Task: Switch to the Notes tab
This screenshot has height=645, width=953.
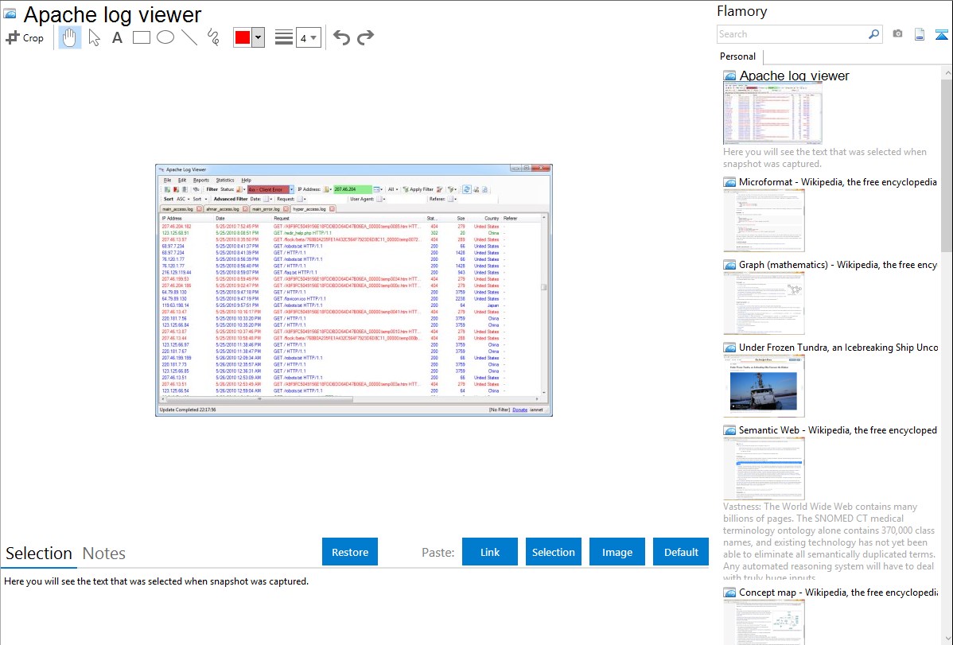Action: (x=104, y=554)
